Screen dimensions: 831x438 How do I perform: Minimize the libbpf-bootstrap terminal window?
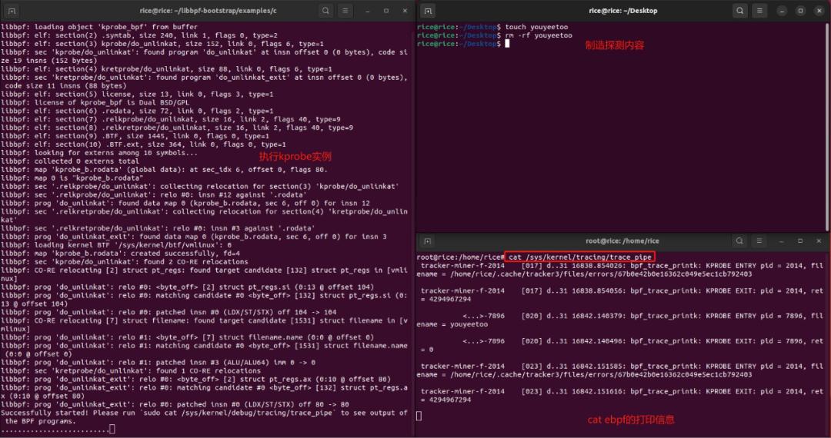coord(367,11)
